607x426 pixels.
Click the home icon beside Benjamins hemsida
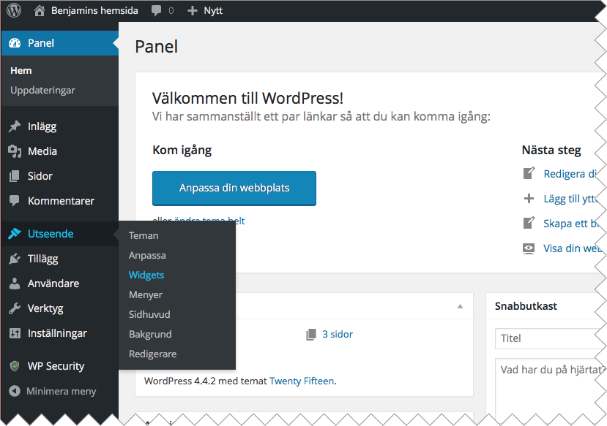pyautogui.click(x=40, y=11)
